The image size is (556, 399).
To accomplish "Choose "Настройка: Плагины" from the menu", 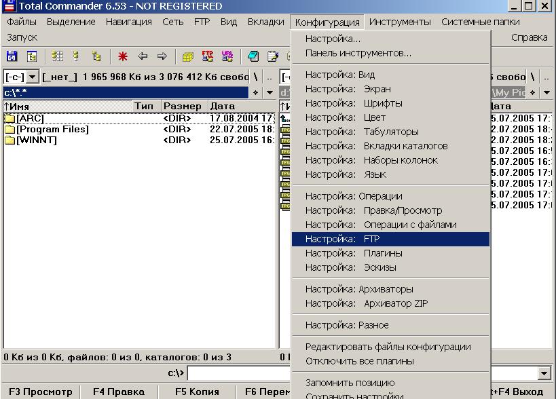I will click(390, 253).
